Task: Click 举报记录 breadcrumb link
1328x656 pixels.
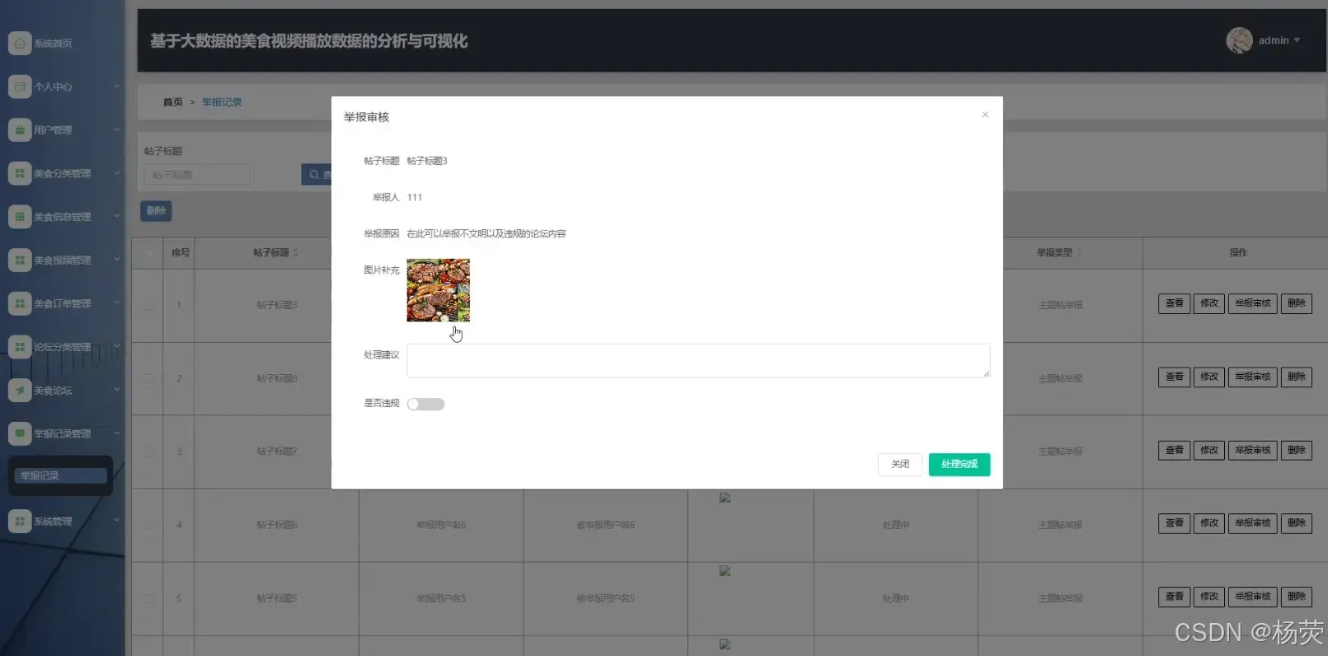Action: click(222, 102)
